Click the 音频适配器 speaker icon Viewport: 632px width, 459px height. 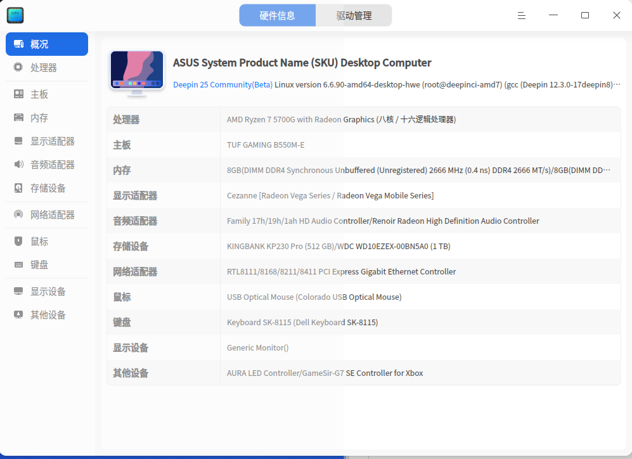[18, 164]
